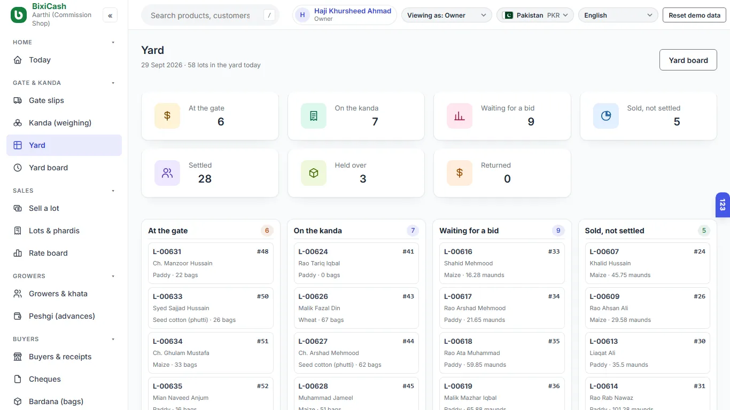Click the dollar icon on At the gate card
The width and height of the screenshot is (730, 410).
167,116
